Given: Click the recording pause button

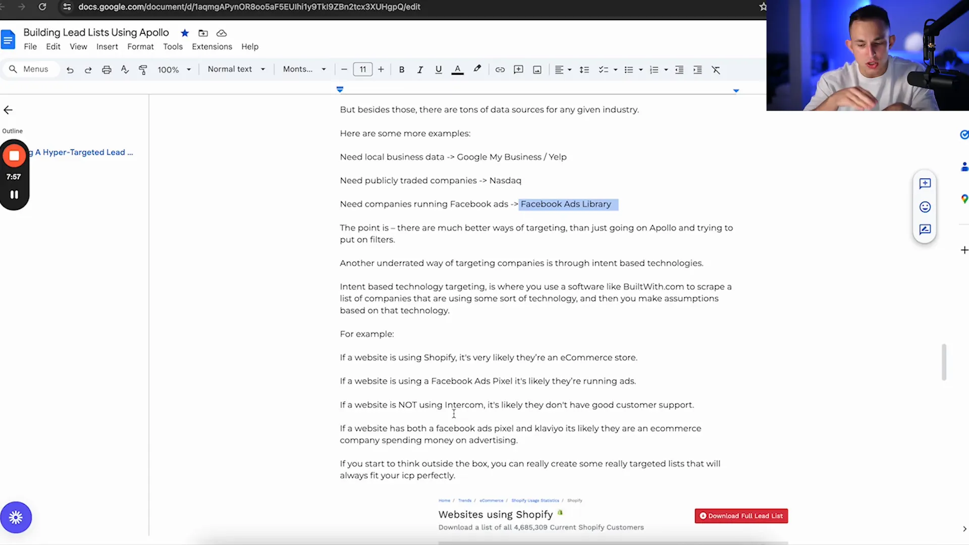Looking at the screenshot, I should [14, 195].
